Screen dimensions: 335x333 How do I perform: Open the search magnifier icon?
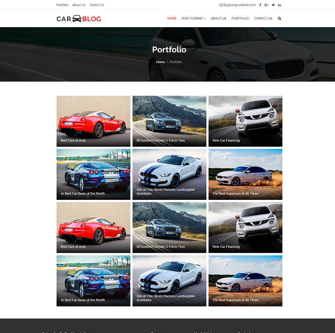click(280, 18)
